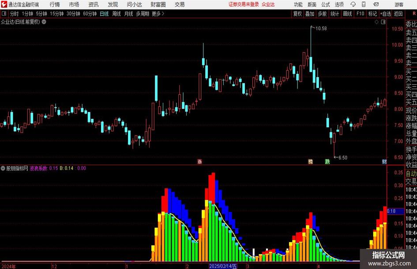Add stock with +自选 button
Viewport: 417px width, 269px height.
point(386,14)
